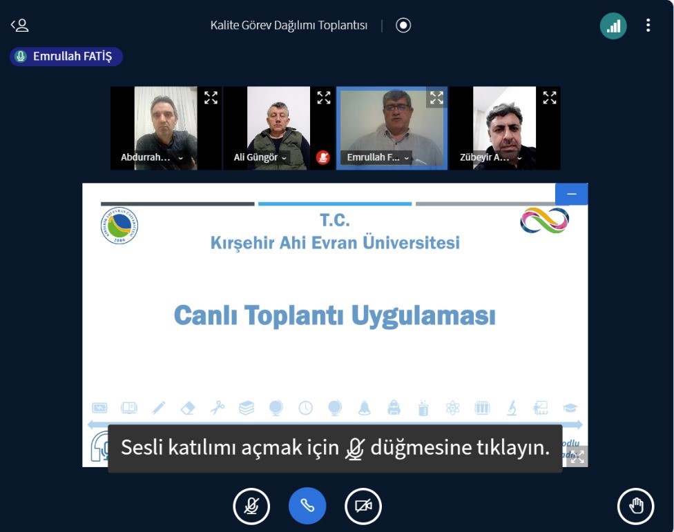Select Zübeyir A... webcam thumbnail
This screenshot has width=674, height=532.
(x=505, y=128)
